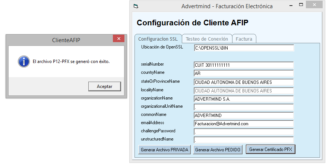Image resolution: width=326 pixels, height=164 pixels.
Task: Click the countryName field containing AR
Action: [x=244, y=73]
